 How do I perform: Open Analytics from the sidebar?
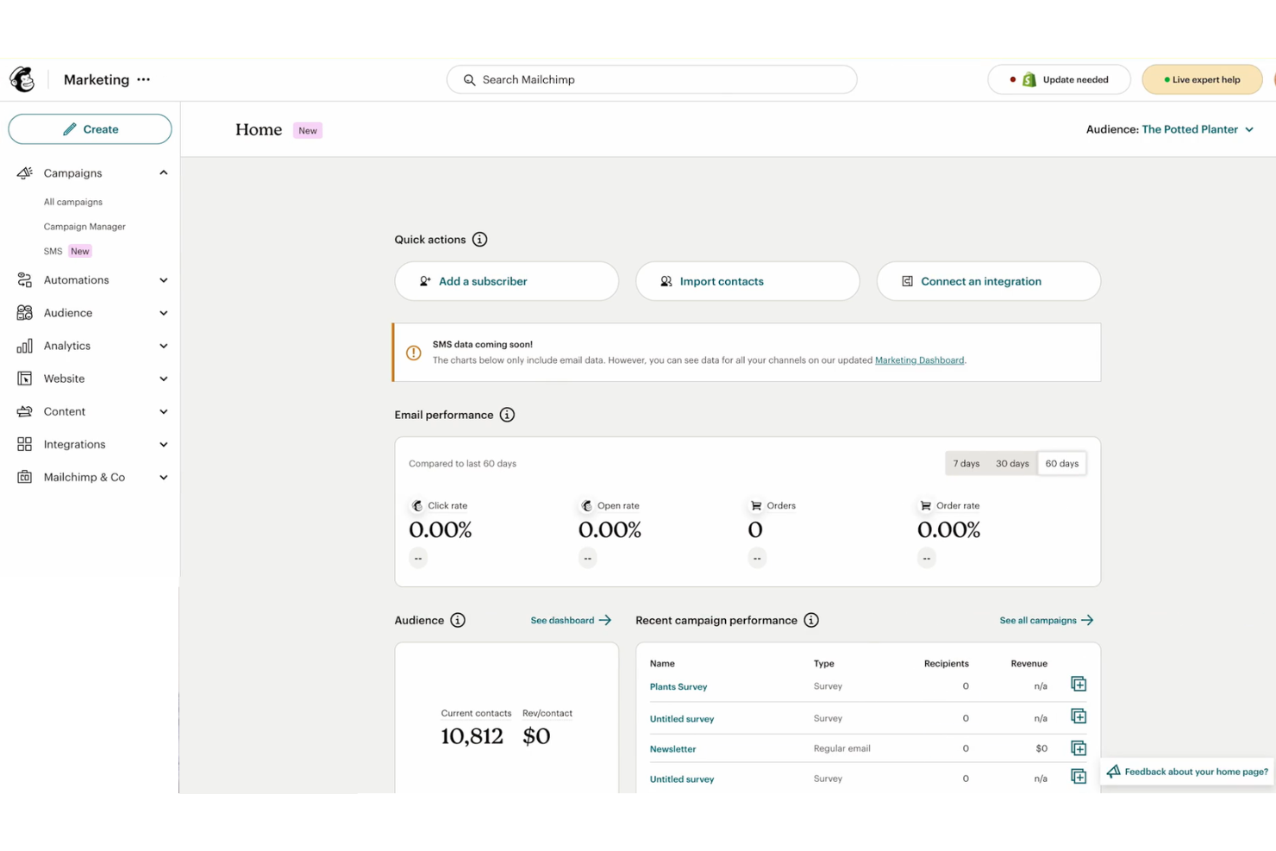pos(65,345)
